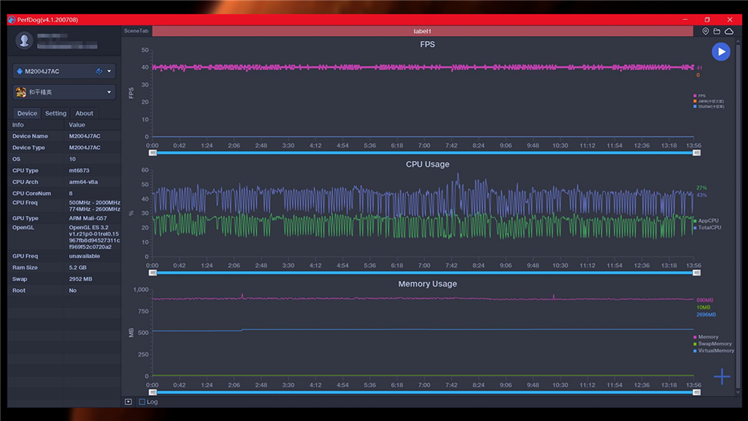Screen dimensions: 748x421
Task: Enable the Log checkbox
Action: tap(142, 402)
